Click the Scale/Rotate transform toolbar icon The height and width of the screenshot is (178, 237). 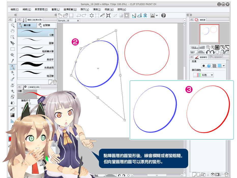pyautogui.click(x=108, y=16)
